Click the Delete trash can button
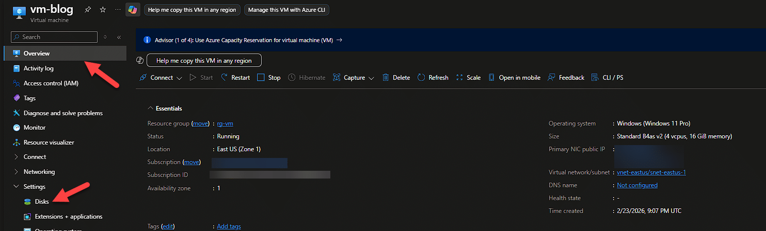 pyautogui.click(x=396, y=78)
